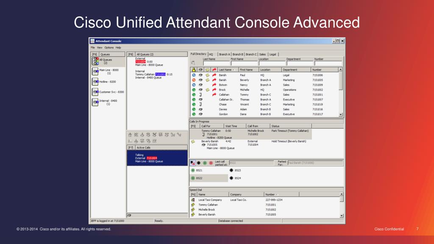This screenshot has width=434, height=244.
Task: Click the First Name search field
Action: tap(245, 63)
